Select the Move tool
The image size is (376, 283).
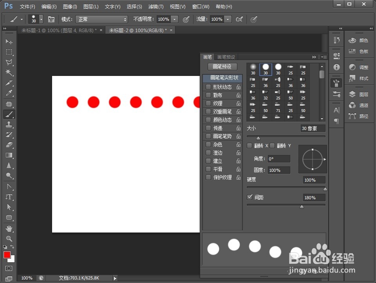pos(9,42)
